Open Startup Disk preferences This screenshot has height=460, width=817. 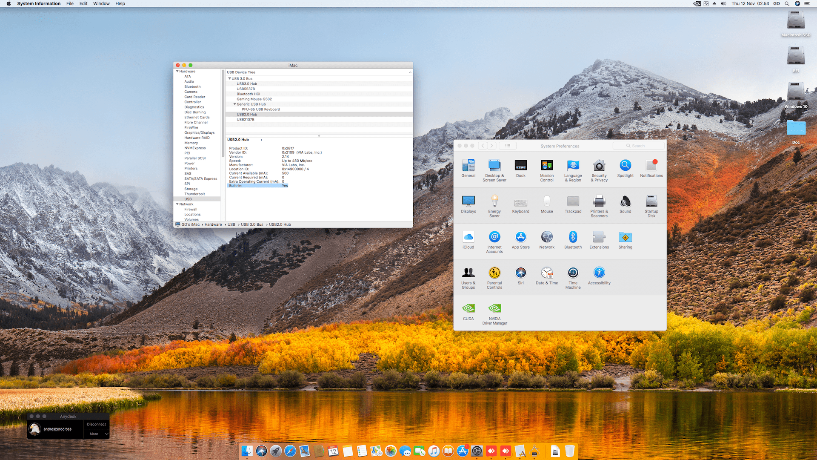click(x=651, y=201)
